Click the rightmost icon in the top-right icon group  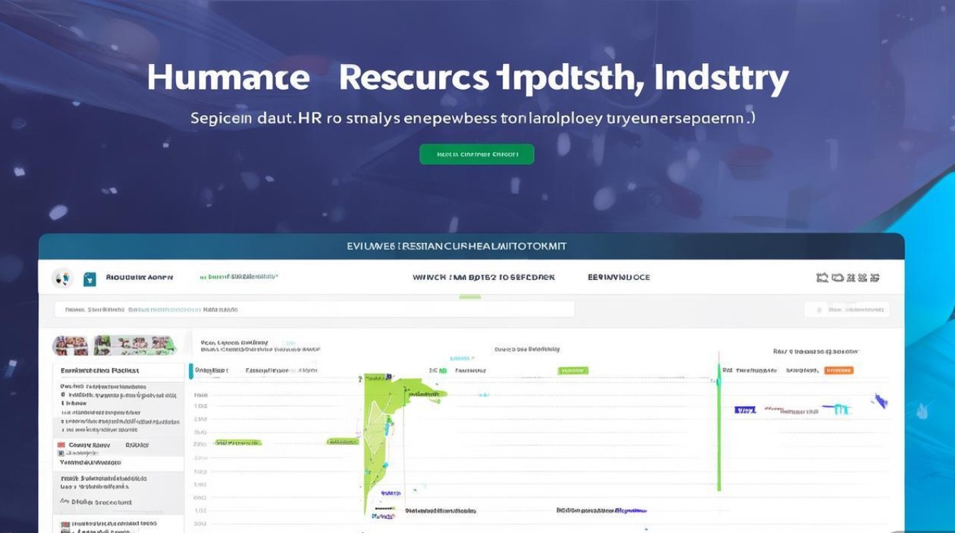pos(875,278)
